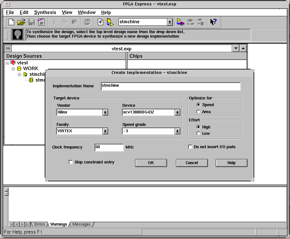
Task: Select the WORK library row
Action: click(31, 69)
